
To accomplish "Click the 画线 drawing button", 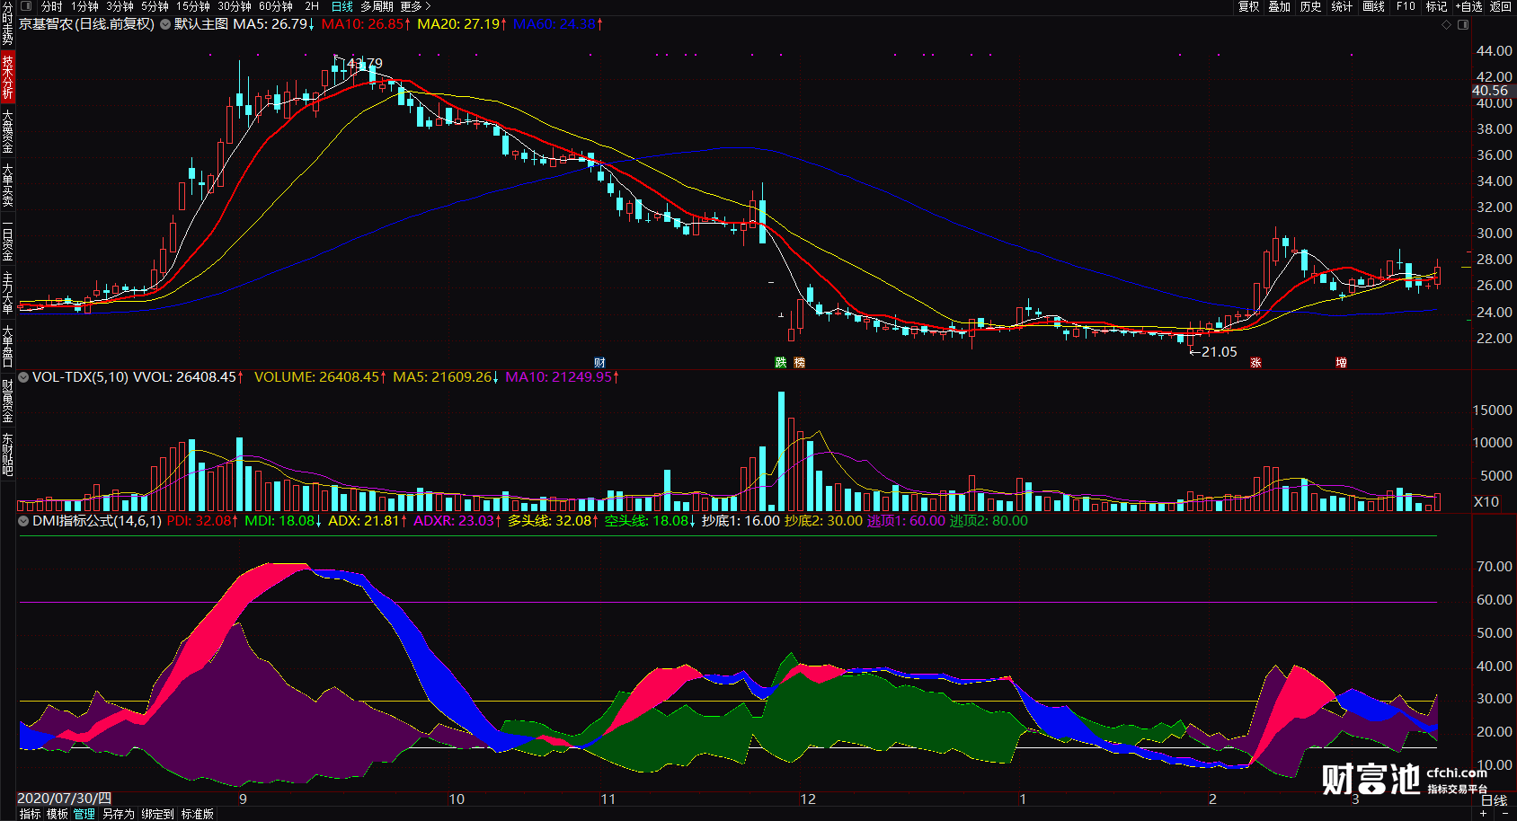I will [1374, 6].
